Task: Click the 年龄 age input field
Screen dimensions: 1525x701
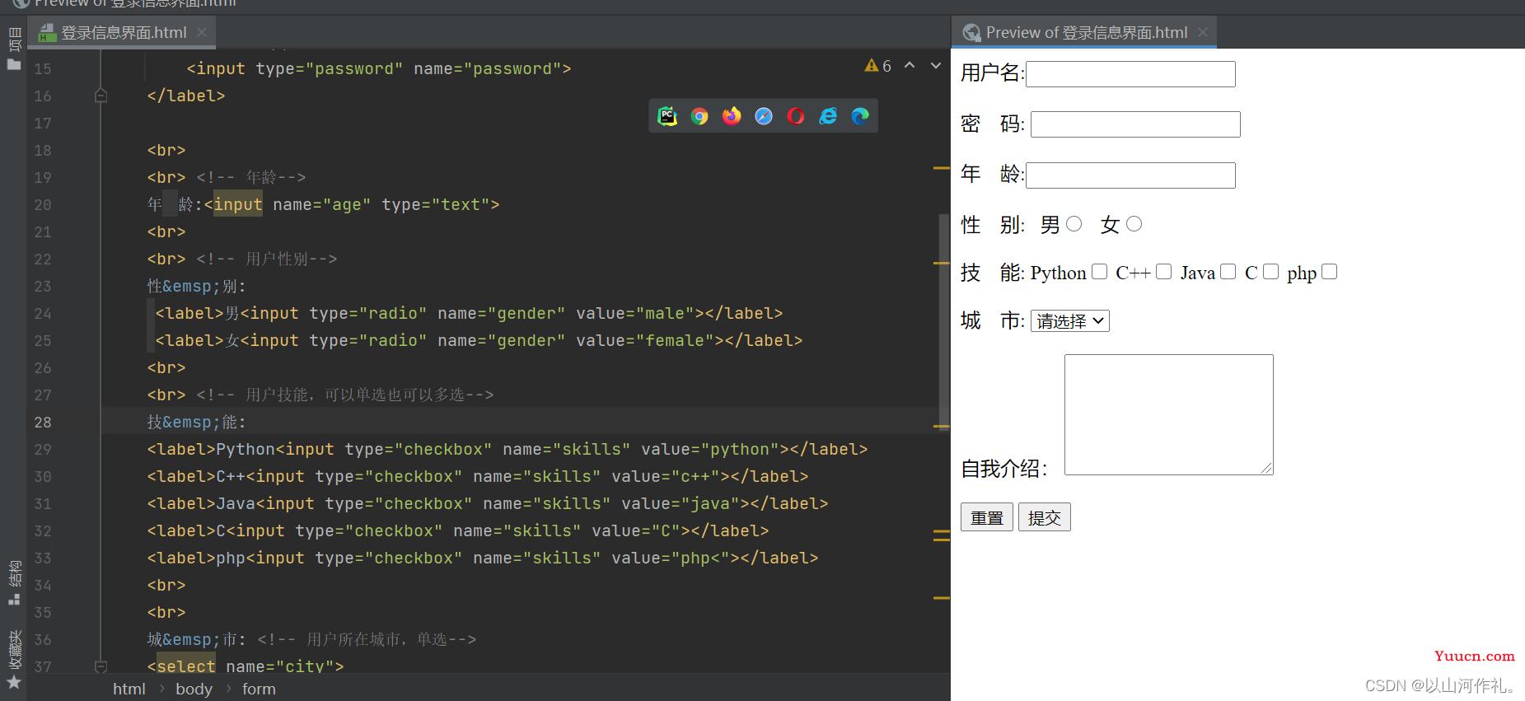Action: (x=1130, y=175)
